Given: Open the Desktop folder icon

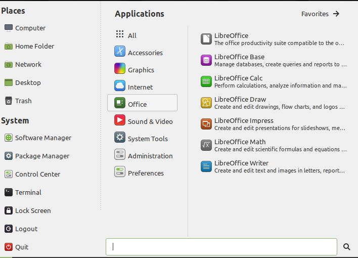Looking at the screenshot, I should (x=9, y=83).
